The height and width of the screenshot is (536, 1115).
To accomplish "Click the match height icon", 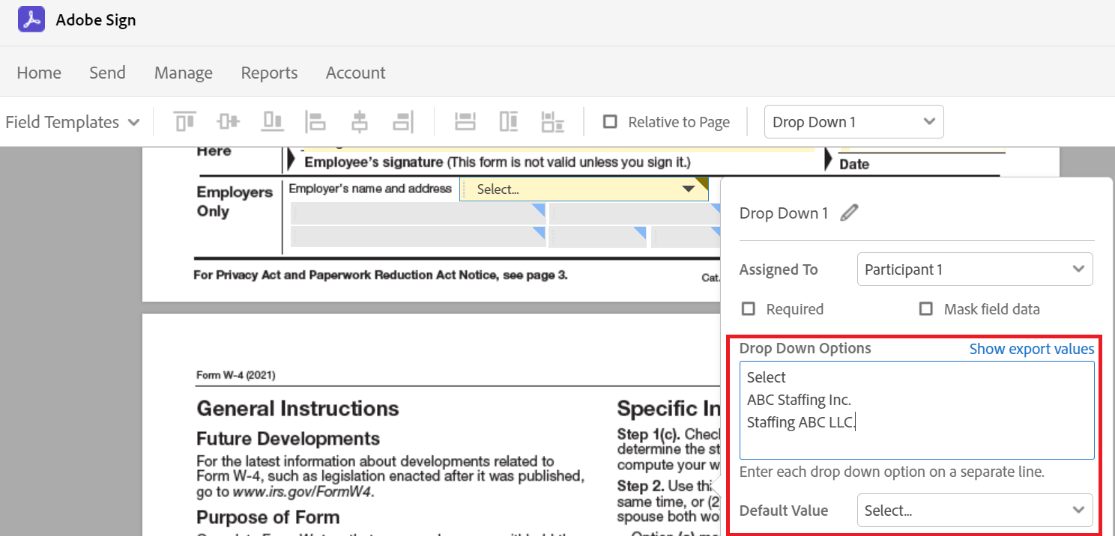I will 509,121.
